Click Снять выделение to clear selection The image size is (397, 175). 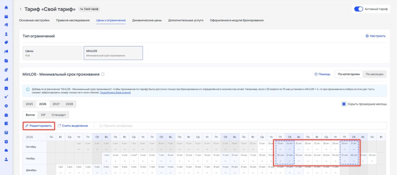[x=73, y=126]
